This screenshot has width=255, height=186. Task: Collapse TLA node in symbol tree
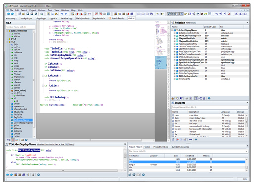pyautogui.click(x=7, y=42)
